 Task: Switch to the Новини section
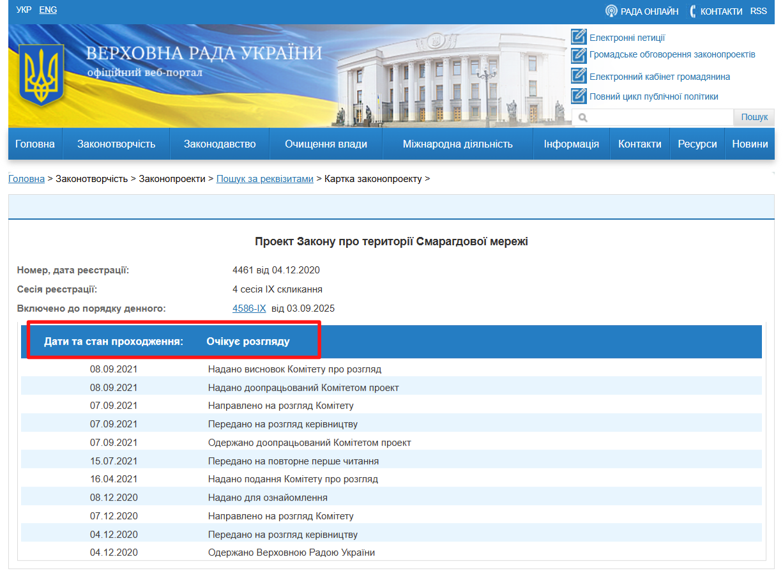750,144
